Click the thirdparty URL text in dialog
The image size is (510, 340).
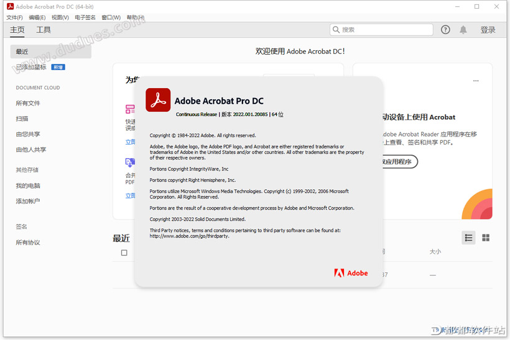point(189,236)
